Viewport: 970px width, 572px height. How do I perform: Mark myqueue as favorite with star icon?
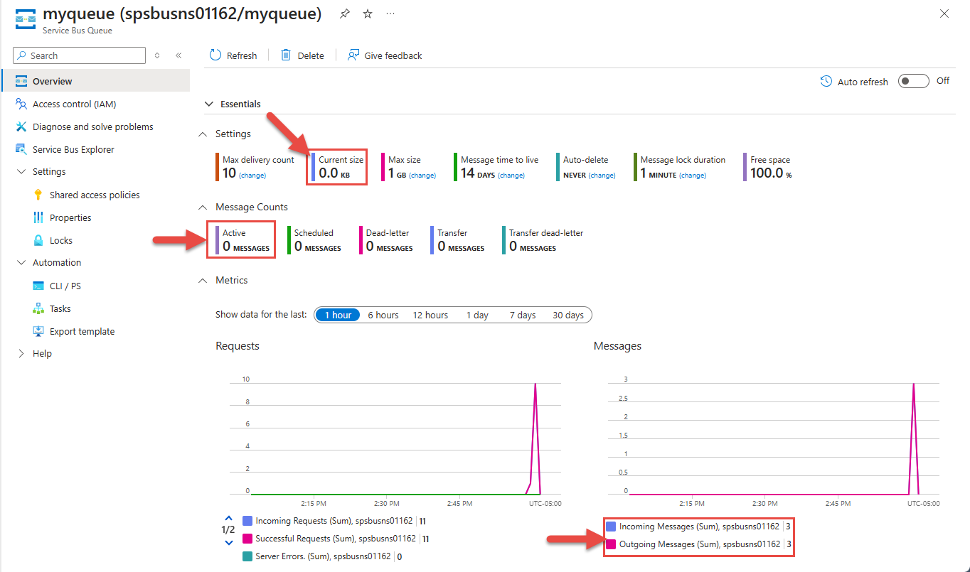click(368, 14)
